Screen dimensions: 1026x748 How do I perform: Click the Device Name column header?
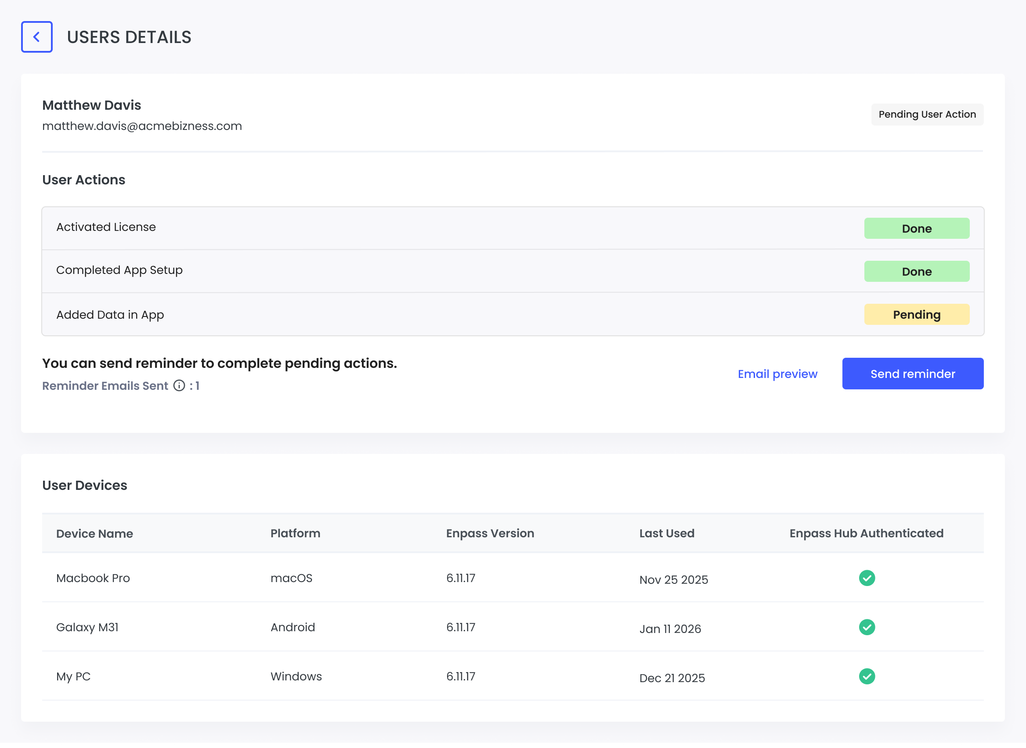click(95, 533)
